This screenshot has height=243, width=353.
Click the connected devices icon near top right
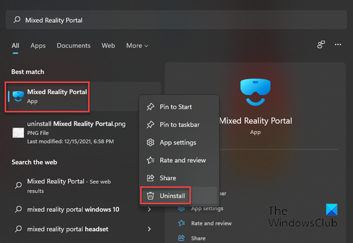tap(321, 45)
